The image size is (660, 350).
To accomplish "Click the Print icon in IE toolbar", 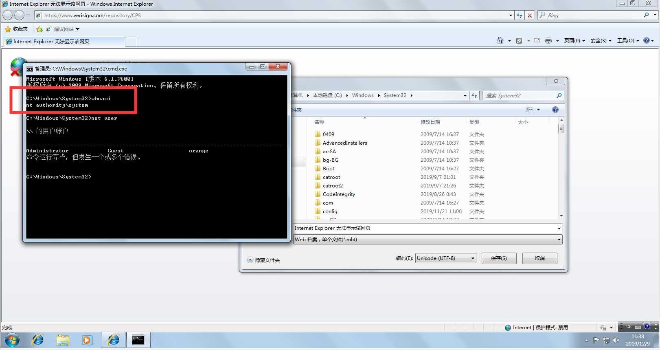I will (548, 40).
